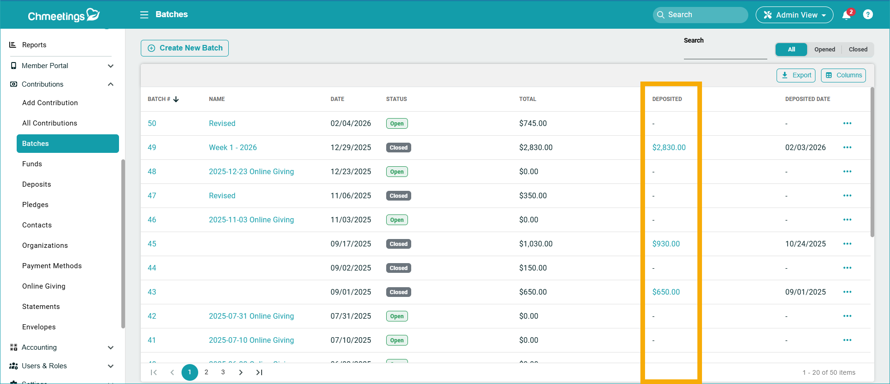Open row actions menu for batch 41
The width and height of the screenshot is (890, 384).
[x=847, y=340]
